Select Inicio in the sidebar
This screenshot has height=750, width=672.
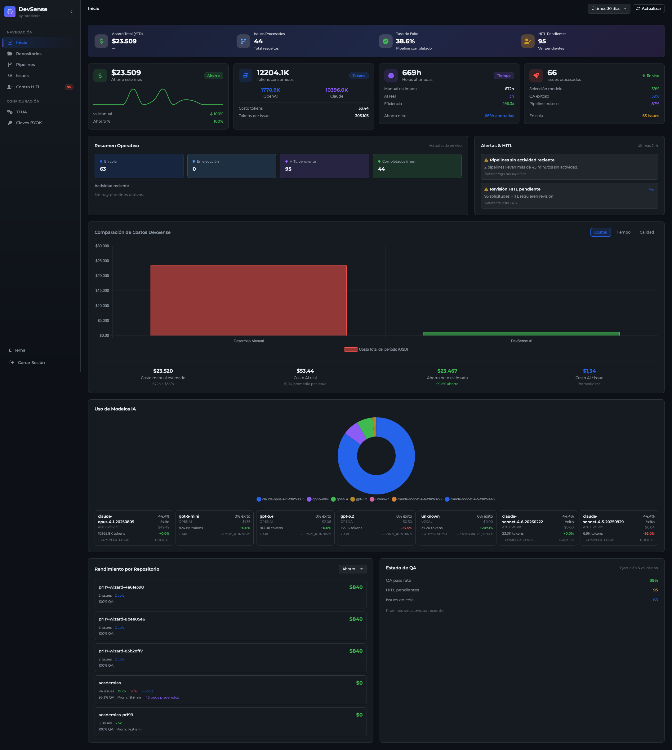[22, 42]
